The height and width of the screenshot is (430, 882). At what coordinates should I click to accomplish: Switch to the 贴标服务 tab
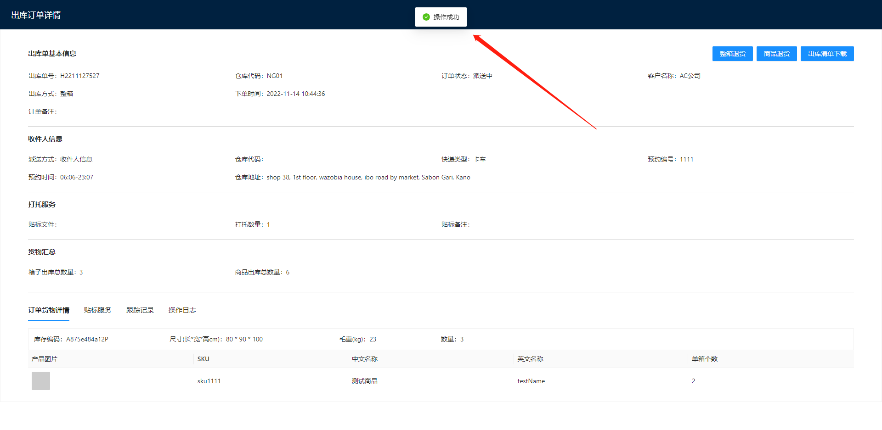(x=98, y=310)
